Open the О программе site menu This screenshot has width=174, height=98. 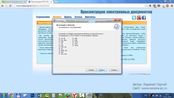tap(43, 17)
